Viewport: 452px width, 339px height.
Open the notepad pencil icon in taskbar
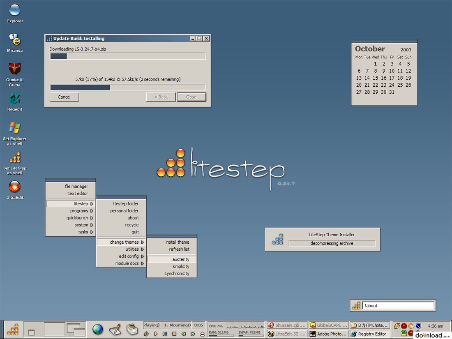coord(115,329)
